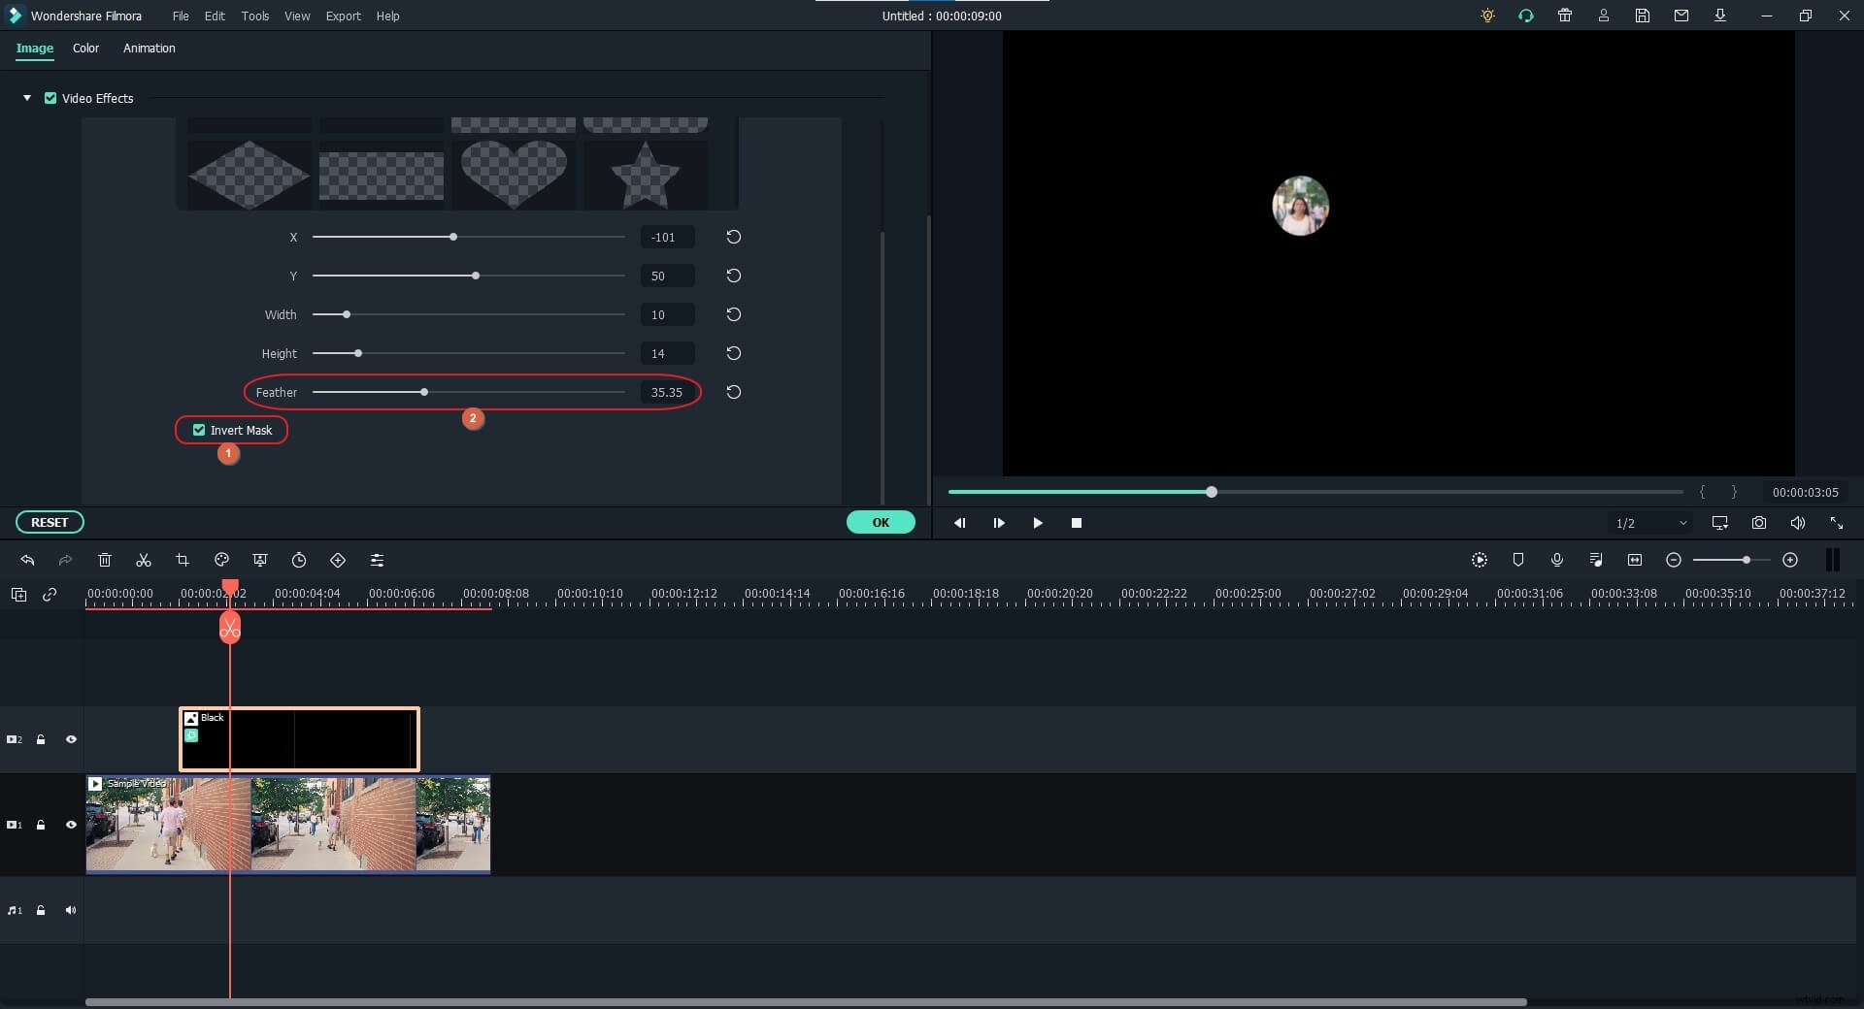Uncheck the Invert Mask checkbox
Viewport: 1864px width, 1009px height.
[197, 430]
